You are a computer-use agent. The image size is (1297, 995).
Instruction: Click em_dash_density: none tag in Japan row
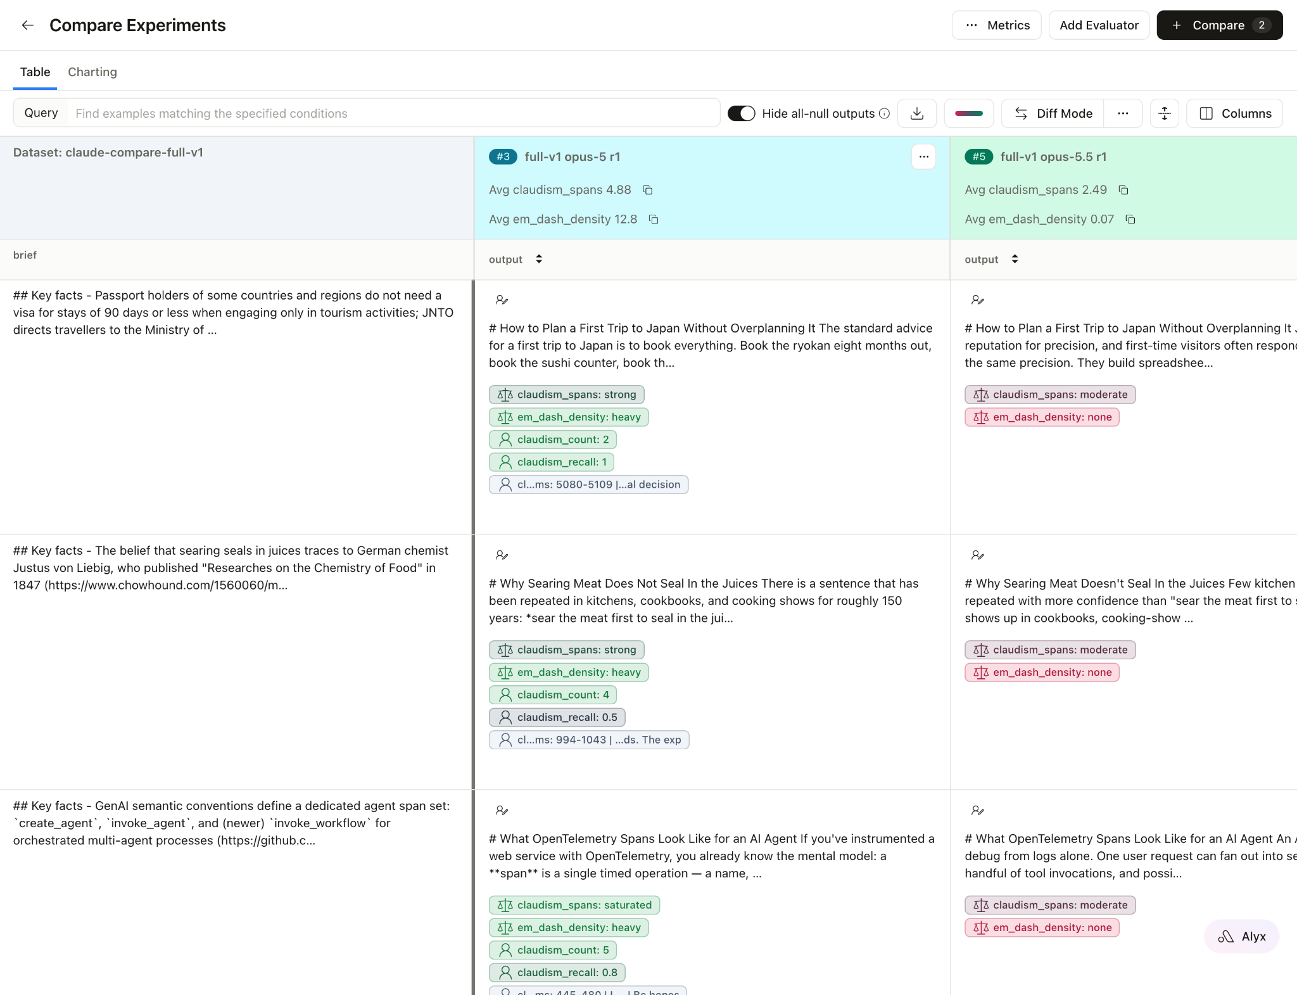coord(1042,417)
